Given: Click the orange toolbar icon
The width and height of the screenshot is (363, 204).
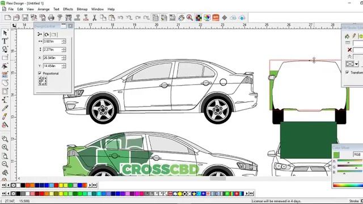Looking at the screenshot, I should (x=216, y=18).
